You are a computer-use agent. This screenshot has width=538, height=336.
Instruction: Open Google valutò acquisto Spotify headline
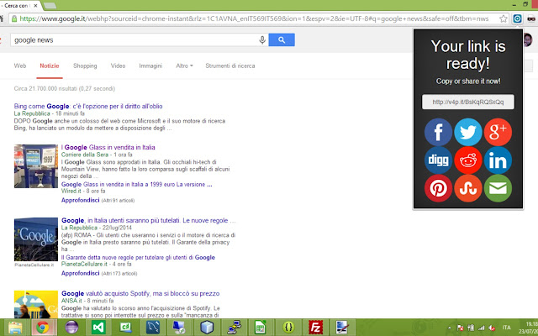tap(140, 293)
